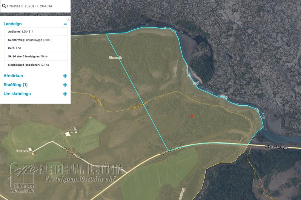Screen dimensions: 301x200
Task: Open the Staðföng (1) heading
Action: (x=16, y=85)
